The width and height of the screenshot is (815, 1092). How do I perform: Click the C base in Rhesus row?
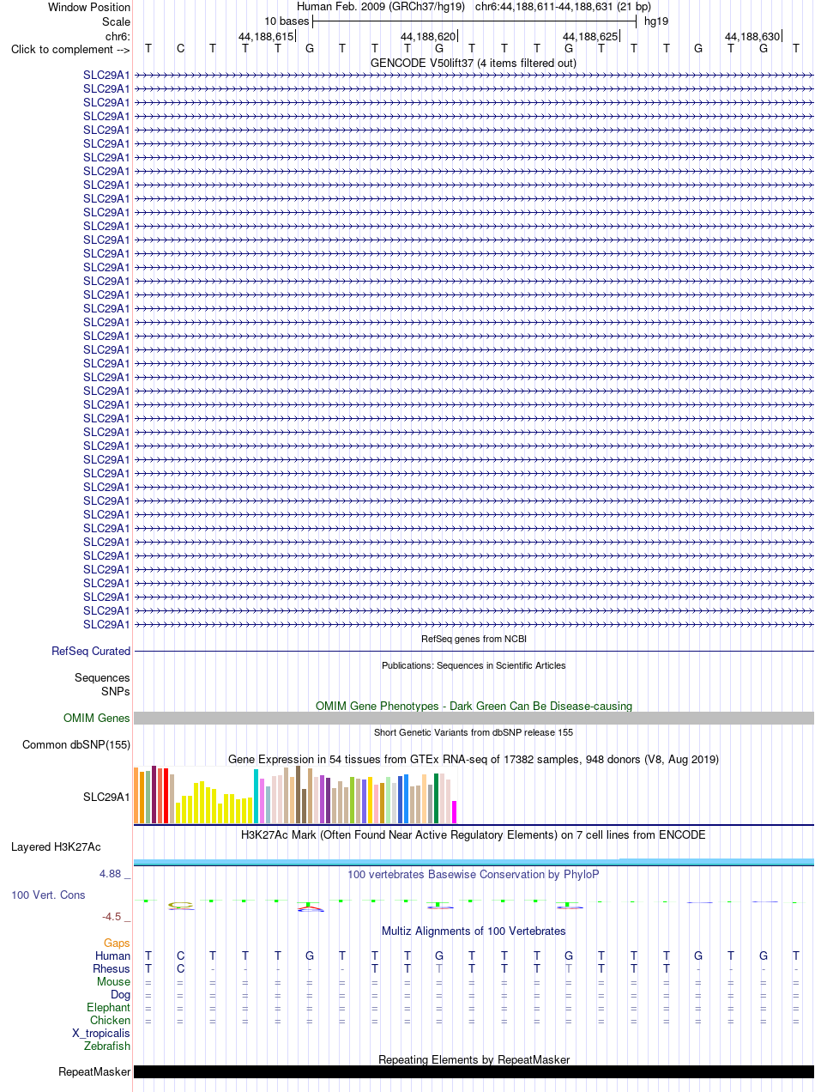point(180,968)
